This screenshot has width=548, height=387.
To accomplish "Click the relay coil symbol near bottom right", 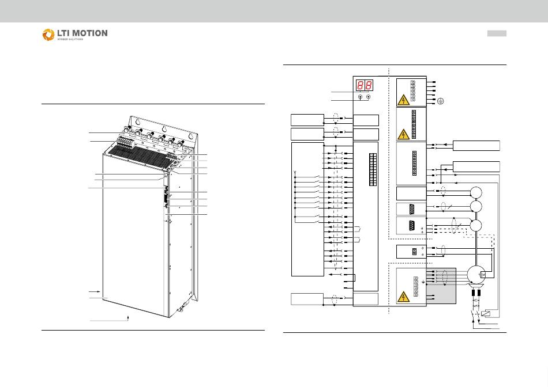I will [486, 313].
